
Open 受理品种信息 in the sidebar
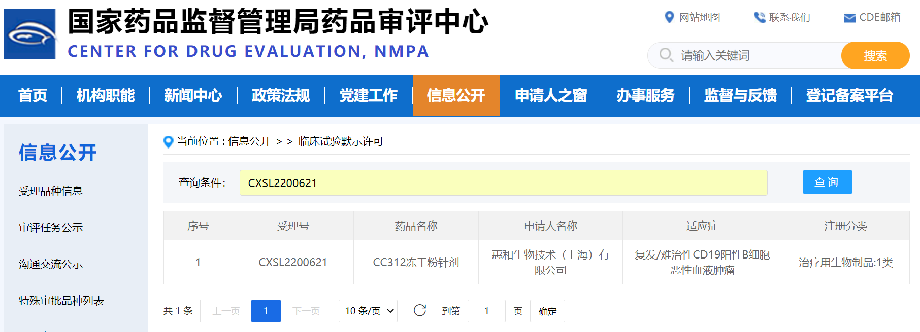pos(51,191)
